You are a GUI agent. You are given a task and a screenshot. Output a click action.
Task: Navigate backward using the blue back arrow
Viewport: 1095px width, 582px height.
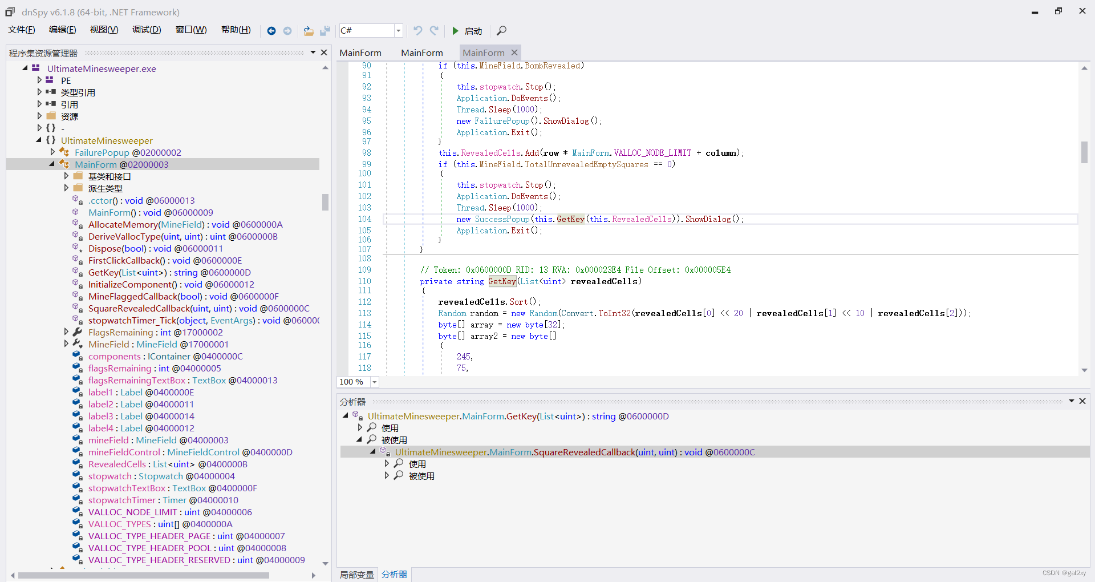coord(271,31)
